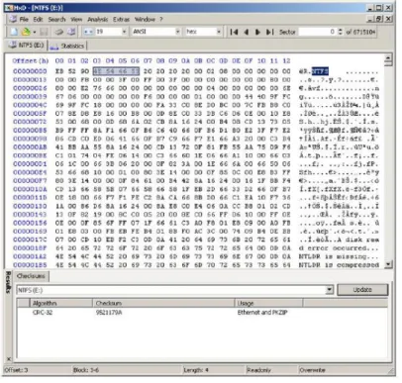Click the highlighted NTFS text in ASCII column
This screenshot has height=383, width=402.
click(x=320, y=71)
